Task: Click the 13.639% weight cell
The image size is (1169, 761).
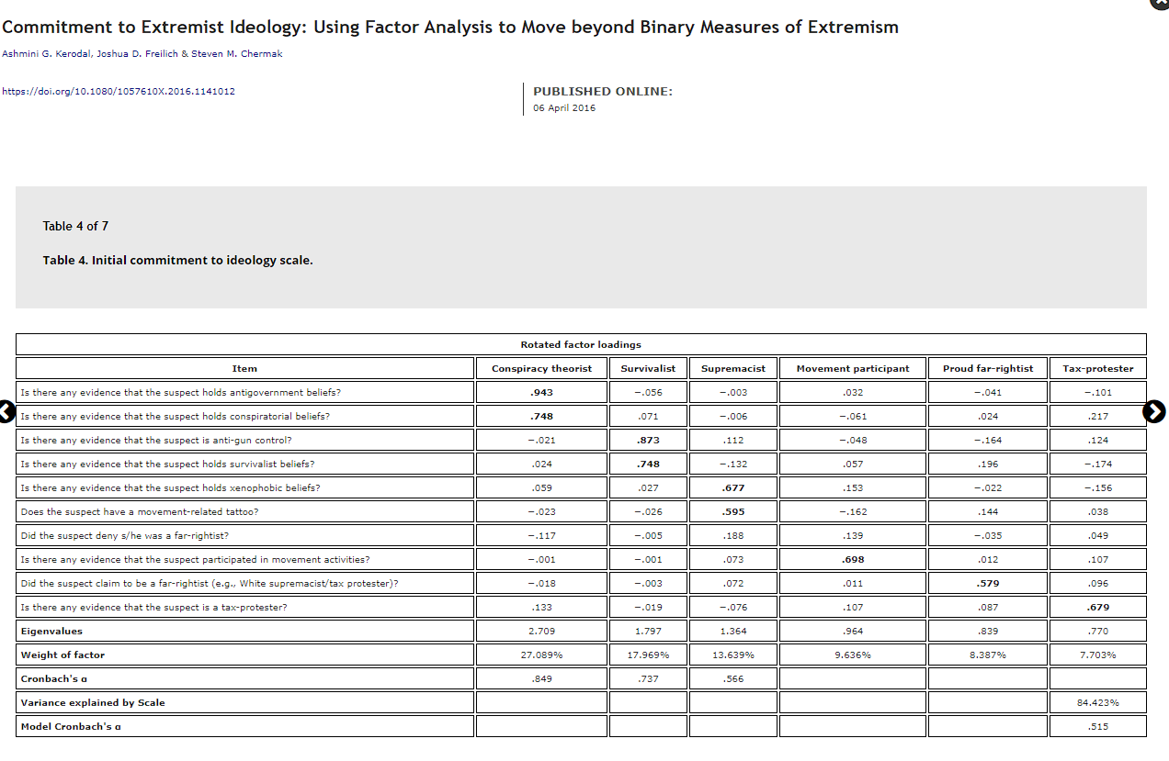Action: click(733, 655)
